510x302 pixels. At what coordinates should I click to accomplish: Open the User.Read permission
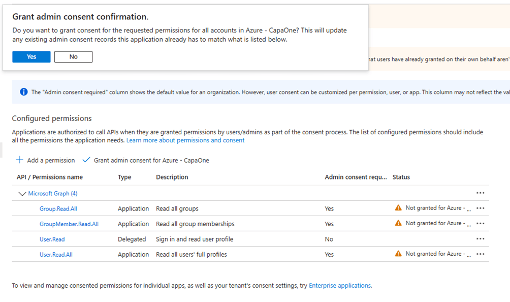[52, 239]
